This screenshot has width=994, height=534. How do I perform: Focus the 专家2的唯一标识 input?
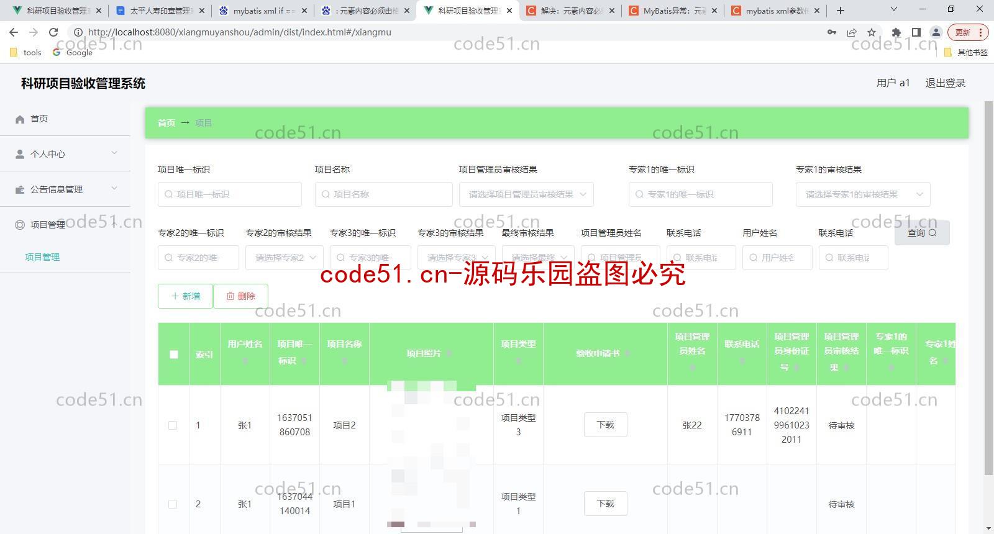198,258
